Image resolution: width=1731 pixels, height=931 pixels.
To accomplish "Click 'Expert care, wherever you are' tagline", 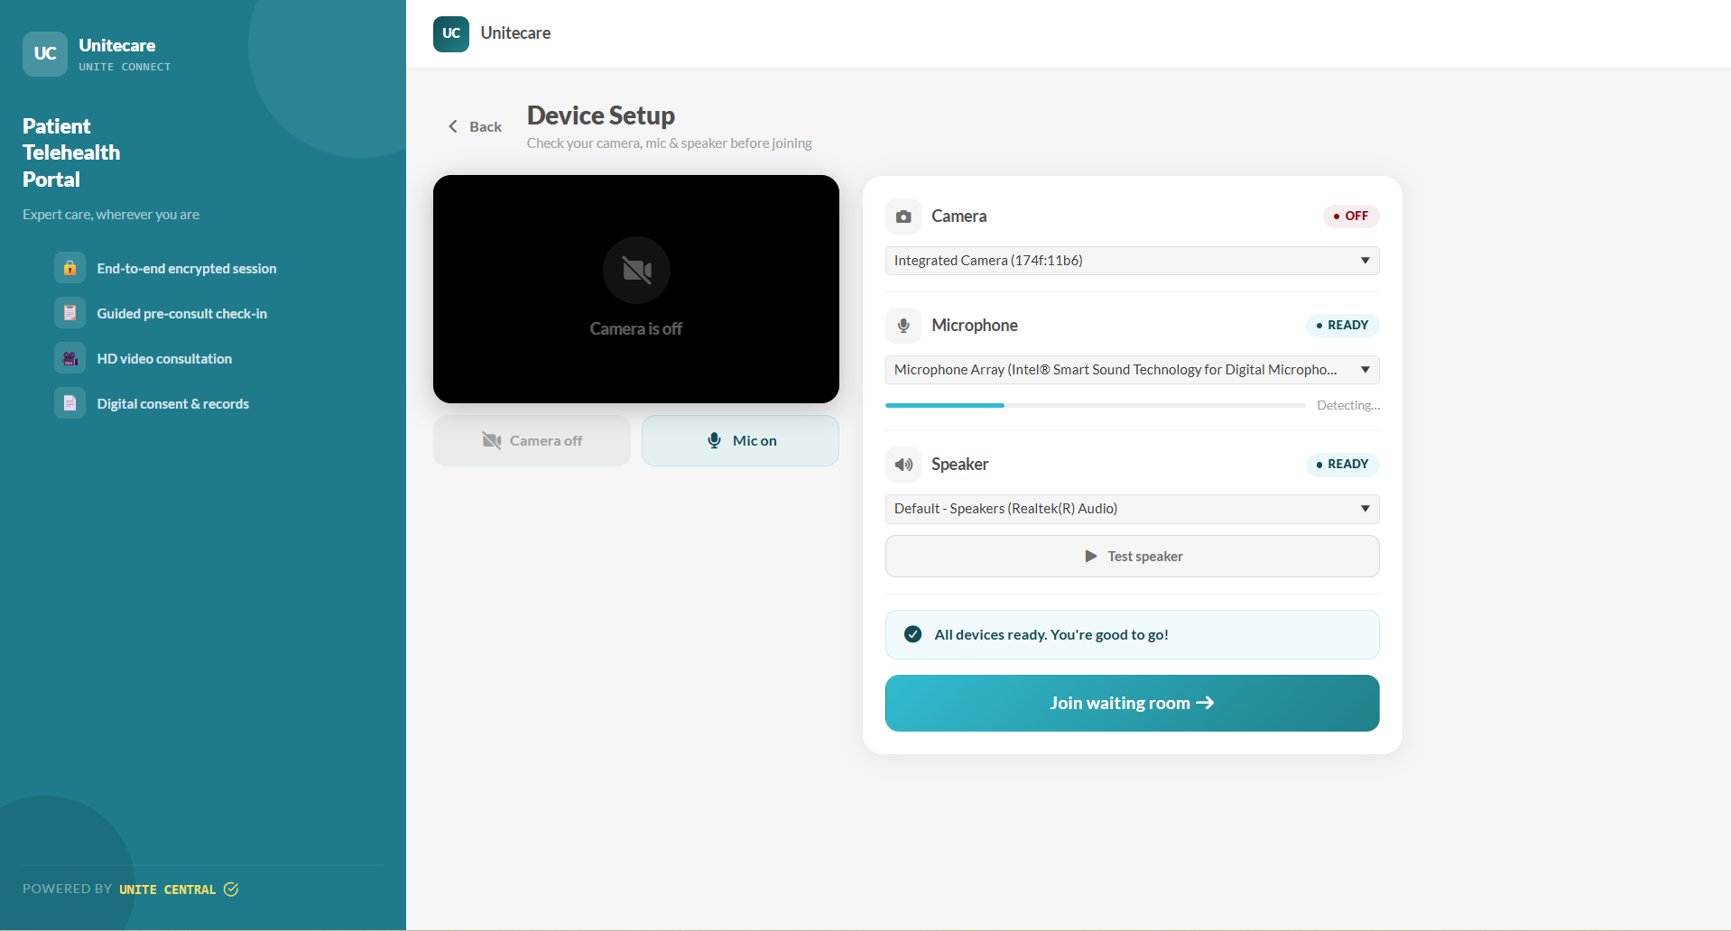I will 111,215.
